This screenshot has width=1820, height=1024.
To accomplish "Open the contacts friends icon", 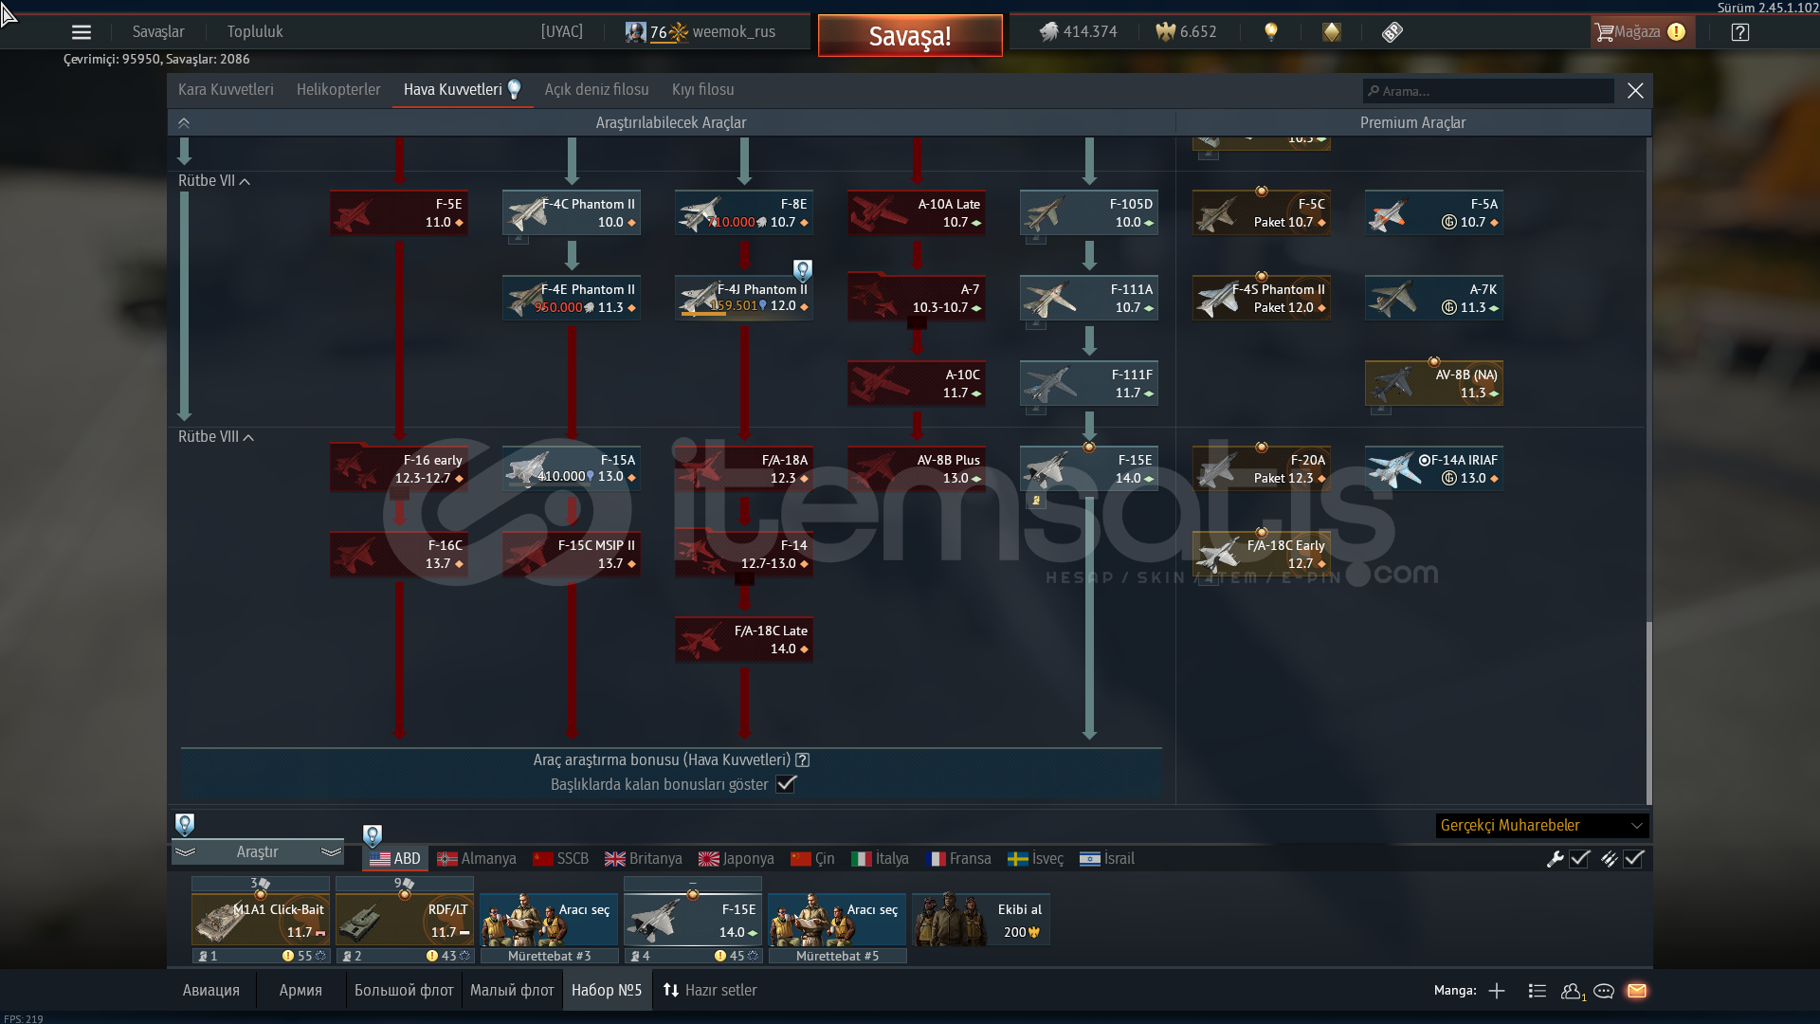I will pyautogui.click(x=1573, y=991).
